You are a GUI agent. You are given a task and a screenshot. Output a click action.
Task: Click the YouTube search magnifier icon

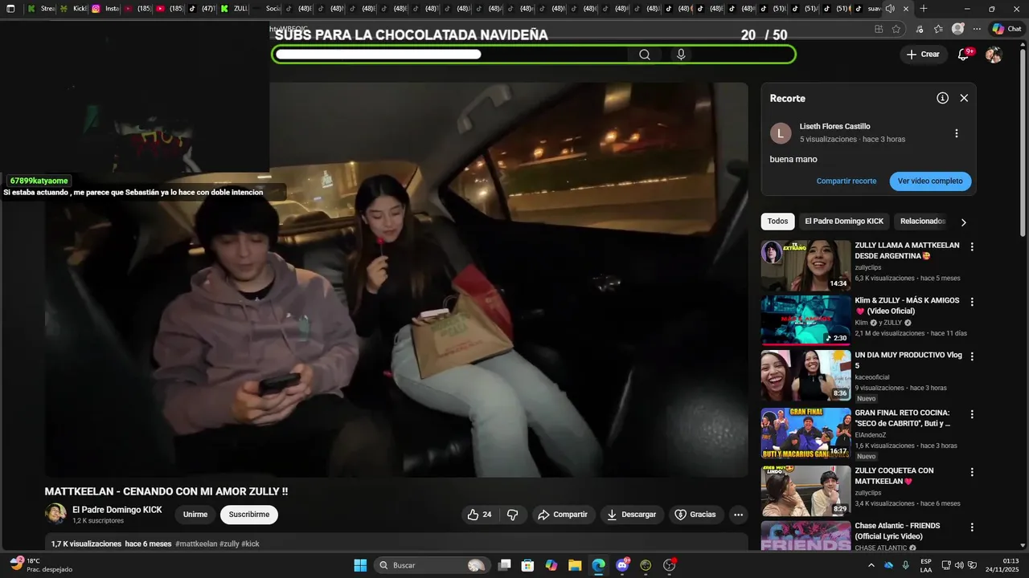pos(645,55)
